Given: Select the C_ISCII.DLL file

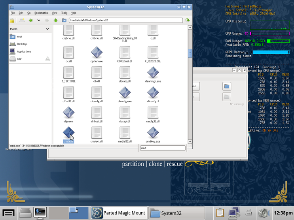Looking at the screenshot, I should click(68, 74).
